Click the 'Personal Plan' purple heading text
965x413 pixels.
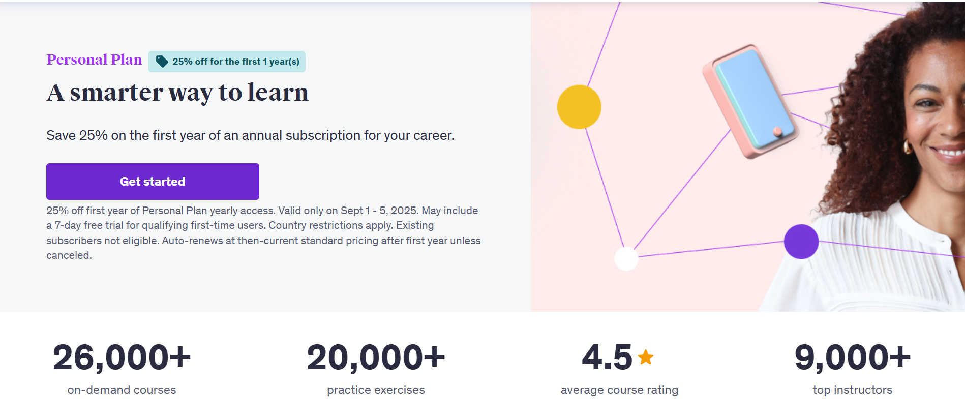94,60
